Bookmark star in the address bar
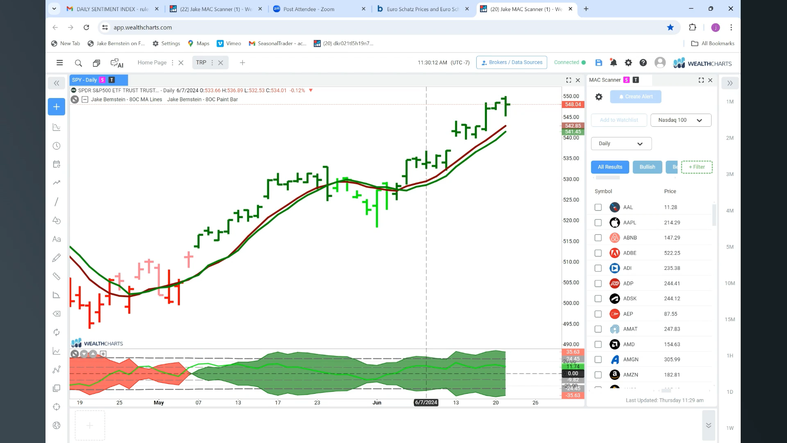787x443 pixels. click(670, 27)
